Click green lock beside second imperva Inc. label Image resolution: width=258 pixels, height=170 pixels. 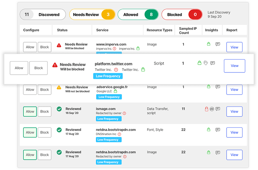138,48
